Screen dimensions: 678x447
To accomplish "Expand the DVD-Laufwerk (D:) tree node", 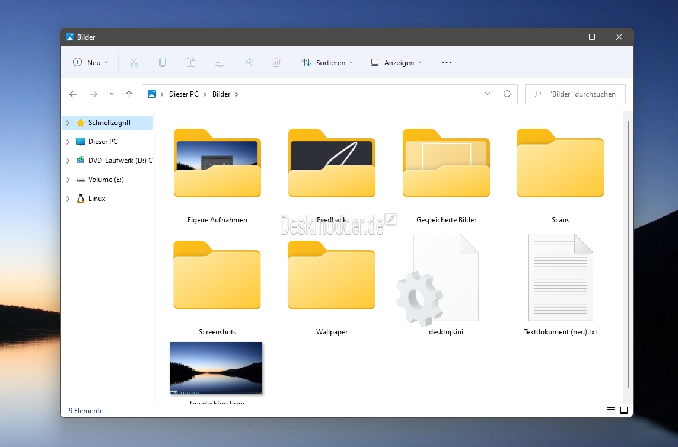I will (68, 161).
